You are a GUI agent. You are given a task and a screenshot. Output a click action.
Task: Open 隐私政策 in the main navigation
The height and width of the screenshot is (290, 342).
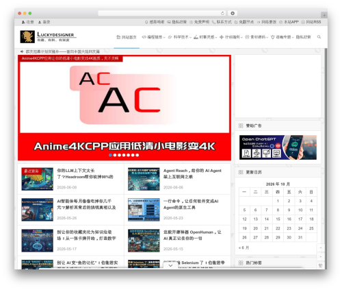(x=303, y=37)
